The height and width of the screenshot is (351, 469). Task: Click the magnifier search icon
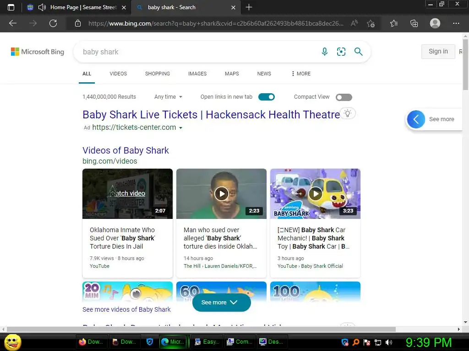click(358, 52)
